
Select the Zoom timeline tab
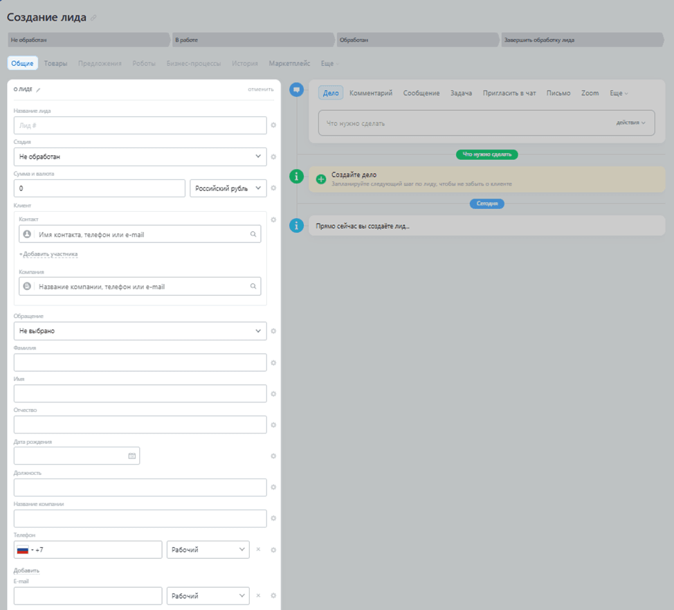(x=590, y=93)
